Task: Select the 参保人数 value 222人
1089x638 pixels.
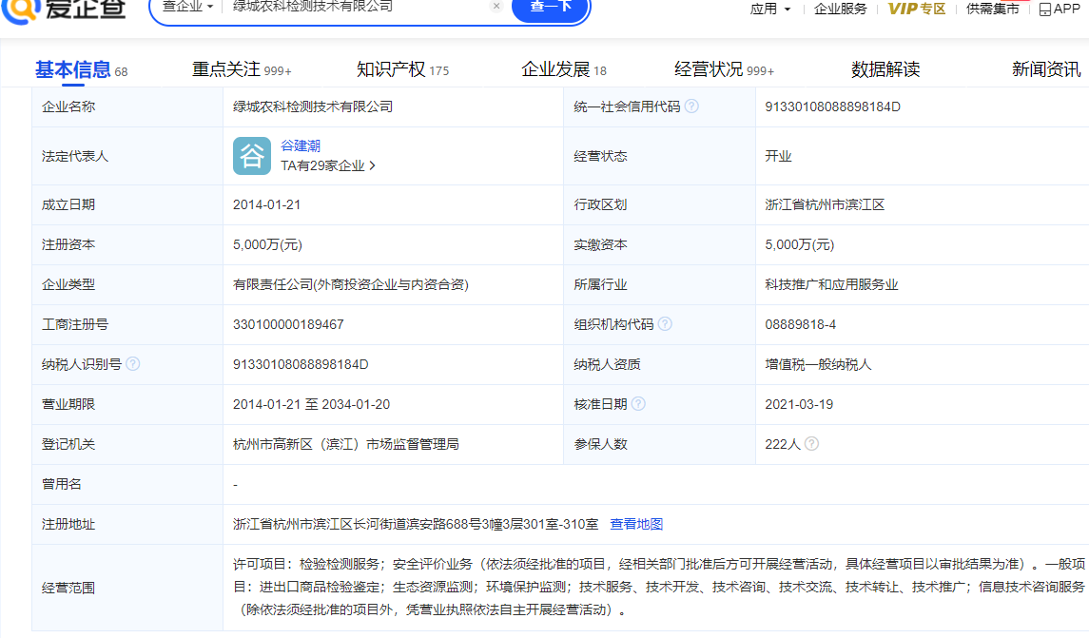Action: coord(783,444)
